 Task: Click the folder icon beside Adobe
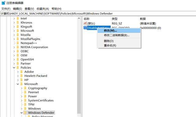click(x=22, y=72)
